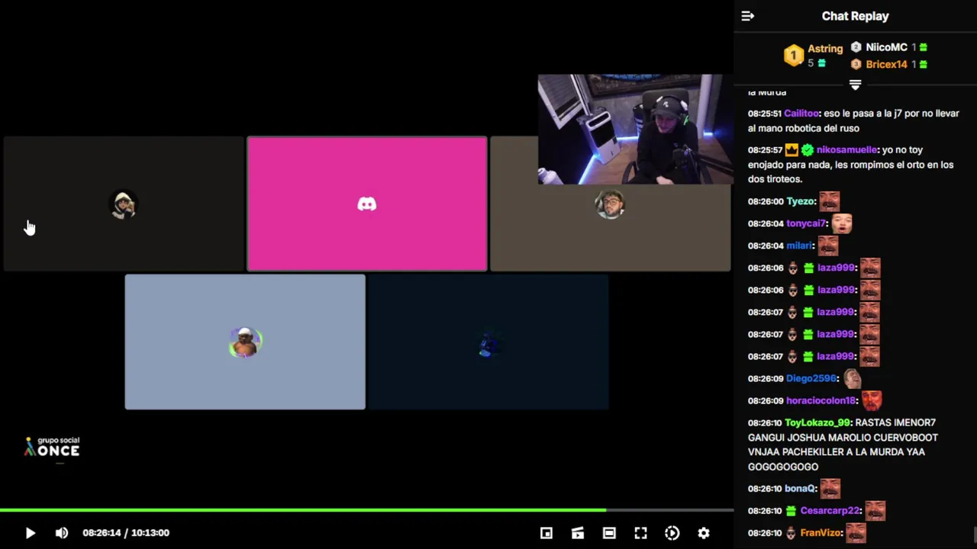This screenshot has width=977, height=549.
Task: Click the emote in tonycai7's message
Action: [842, 223]
